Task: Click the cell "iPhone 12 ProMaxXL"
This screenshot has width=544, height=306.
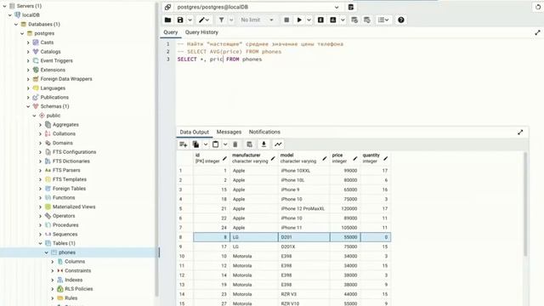Action: pos(304,209)
